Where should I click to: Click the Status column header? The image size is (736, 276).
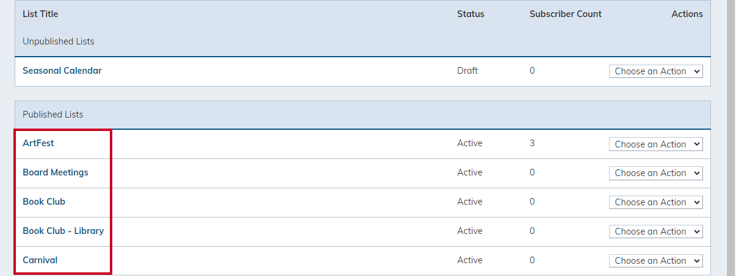471,14
